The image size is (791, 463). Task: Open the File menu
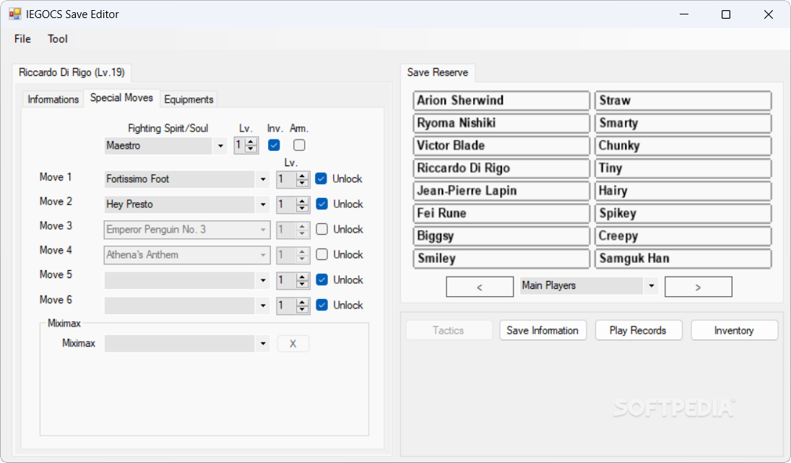pyautogui.click(x=22, y=39)
